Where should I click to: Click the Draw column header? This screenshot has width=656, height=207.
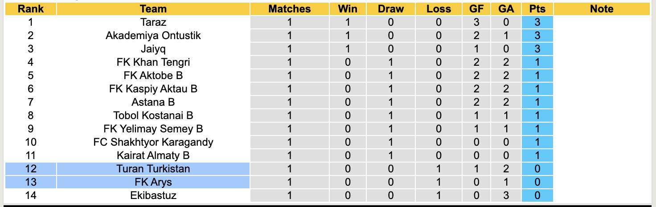[390, 9]
